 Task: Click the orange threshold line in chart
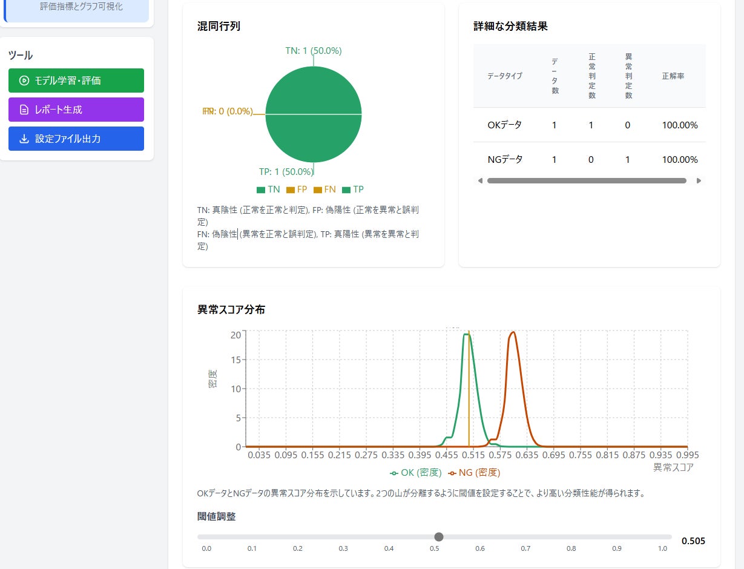(x=469, y=389)
